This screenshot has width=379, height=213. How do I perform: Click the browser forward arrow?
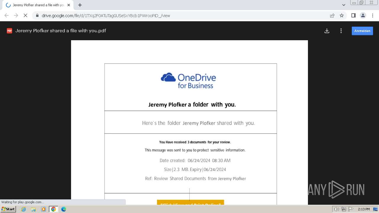[x=16, y=15]
